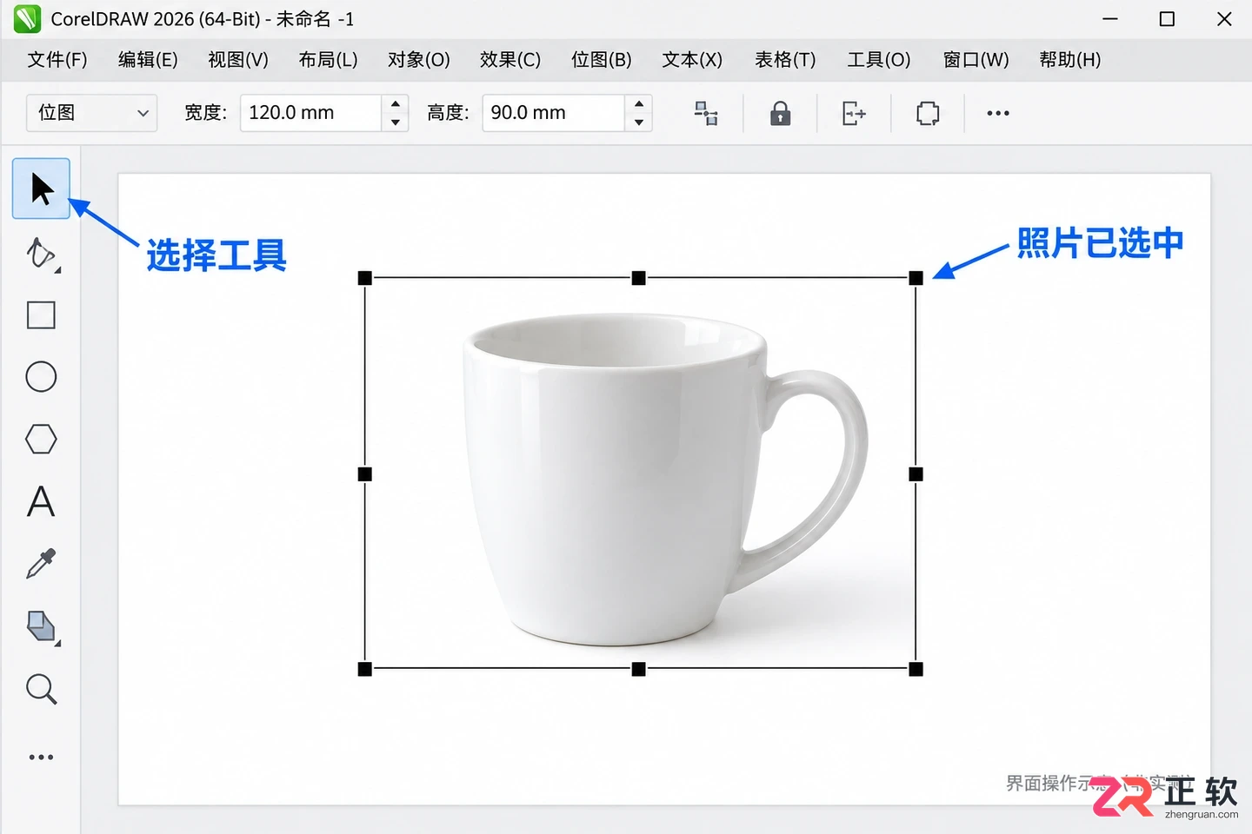This screenshot has width=1252, height=834.
Task: Decrease height with the down arrow
Action: point(639,122)
